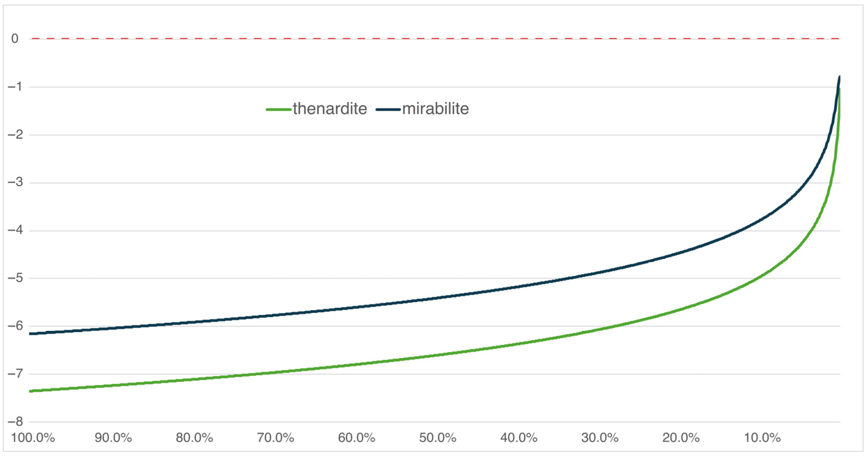Click the 20.0% x-axis label
This screenshot has width=867, height=457.
click(681, 438)
